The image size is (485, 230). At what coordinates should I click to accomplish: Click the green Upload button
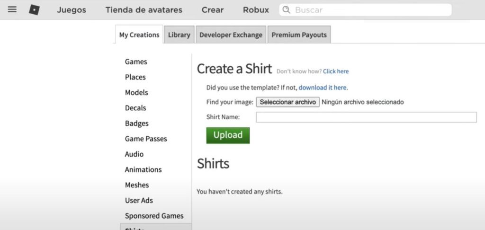[228, 135]
